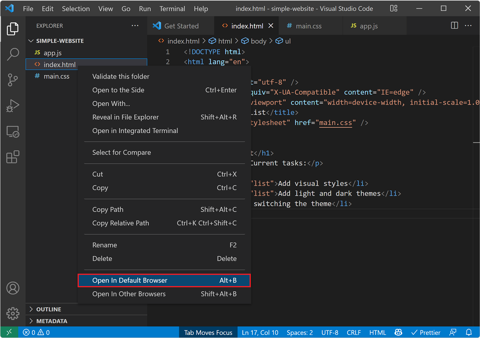Open notifications via the bell icon
The width and height of the screenshot is (480, 338).
(469, 332)
